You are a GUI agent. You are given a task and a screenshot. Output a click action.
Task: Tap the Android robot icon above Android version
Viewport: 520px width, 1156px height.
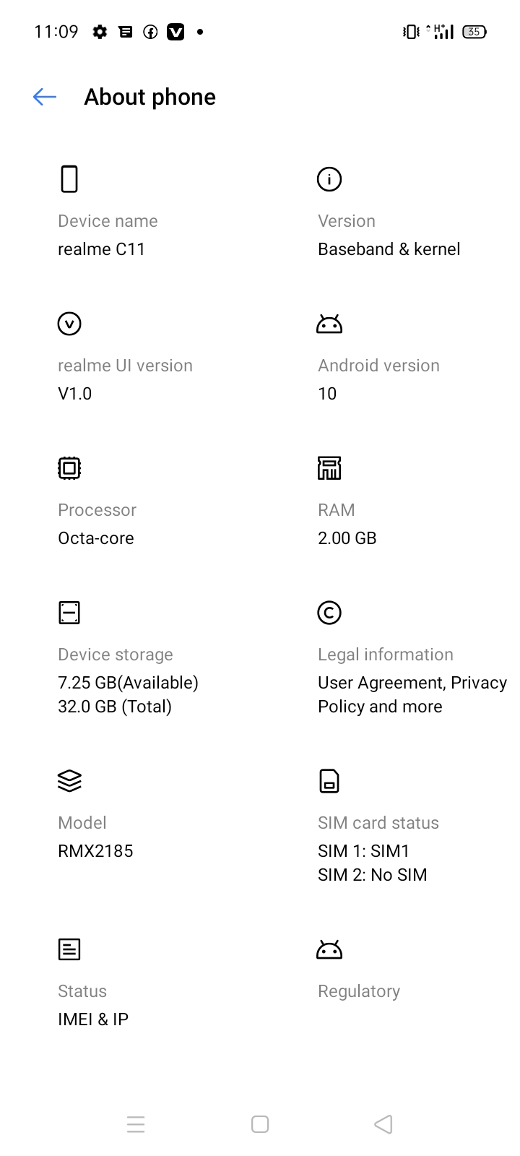pos(329,324)
